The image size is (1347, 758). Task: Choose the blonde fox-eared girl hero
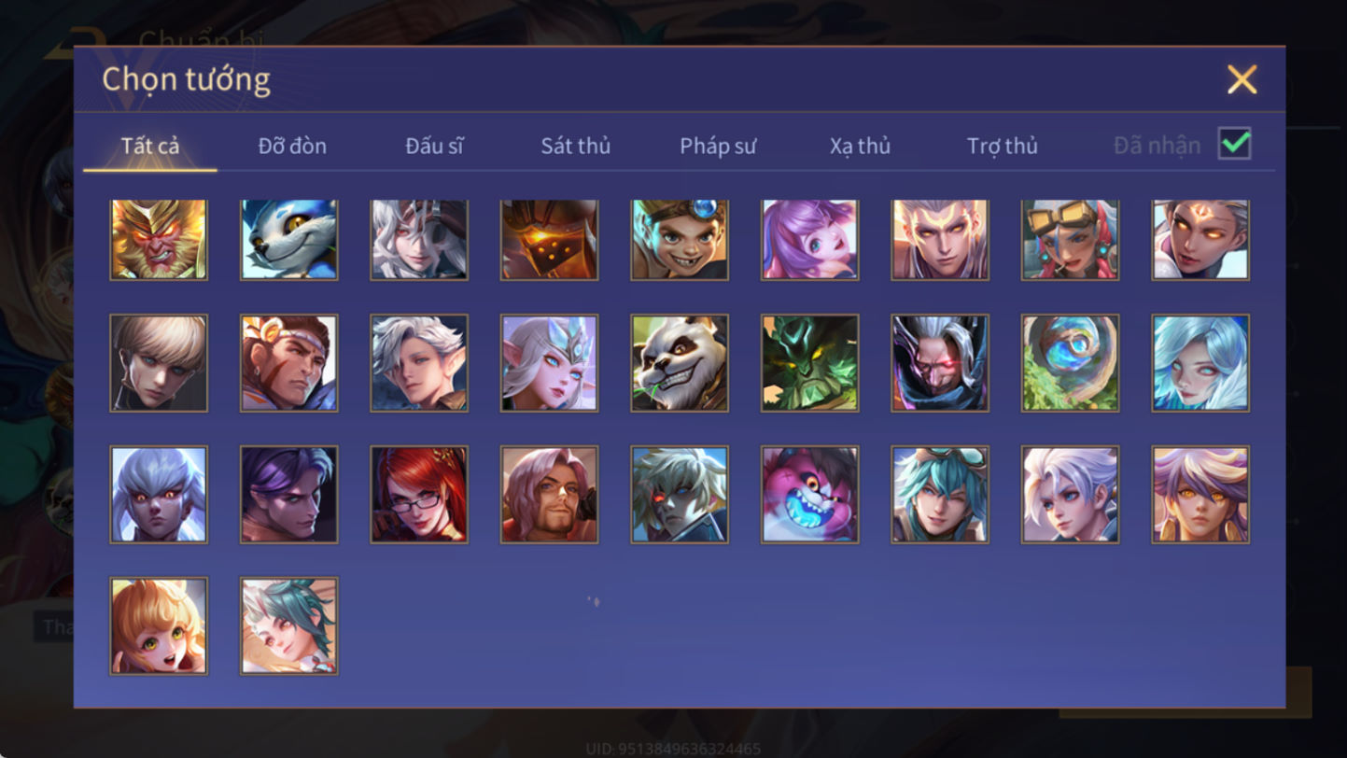(159, 626)
